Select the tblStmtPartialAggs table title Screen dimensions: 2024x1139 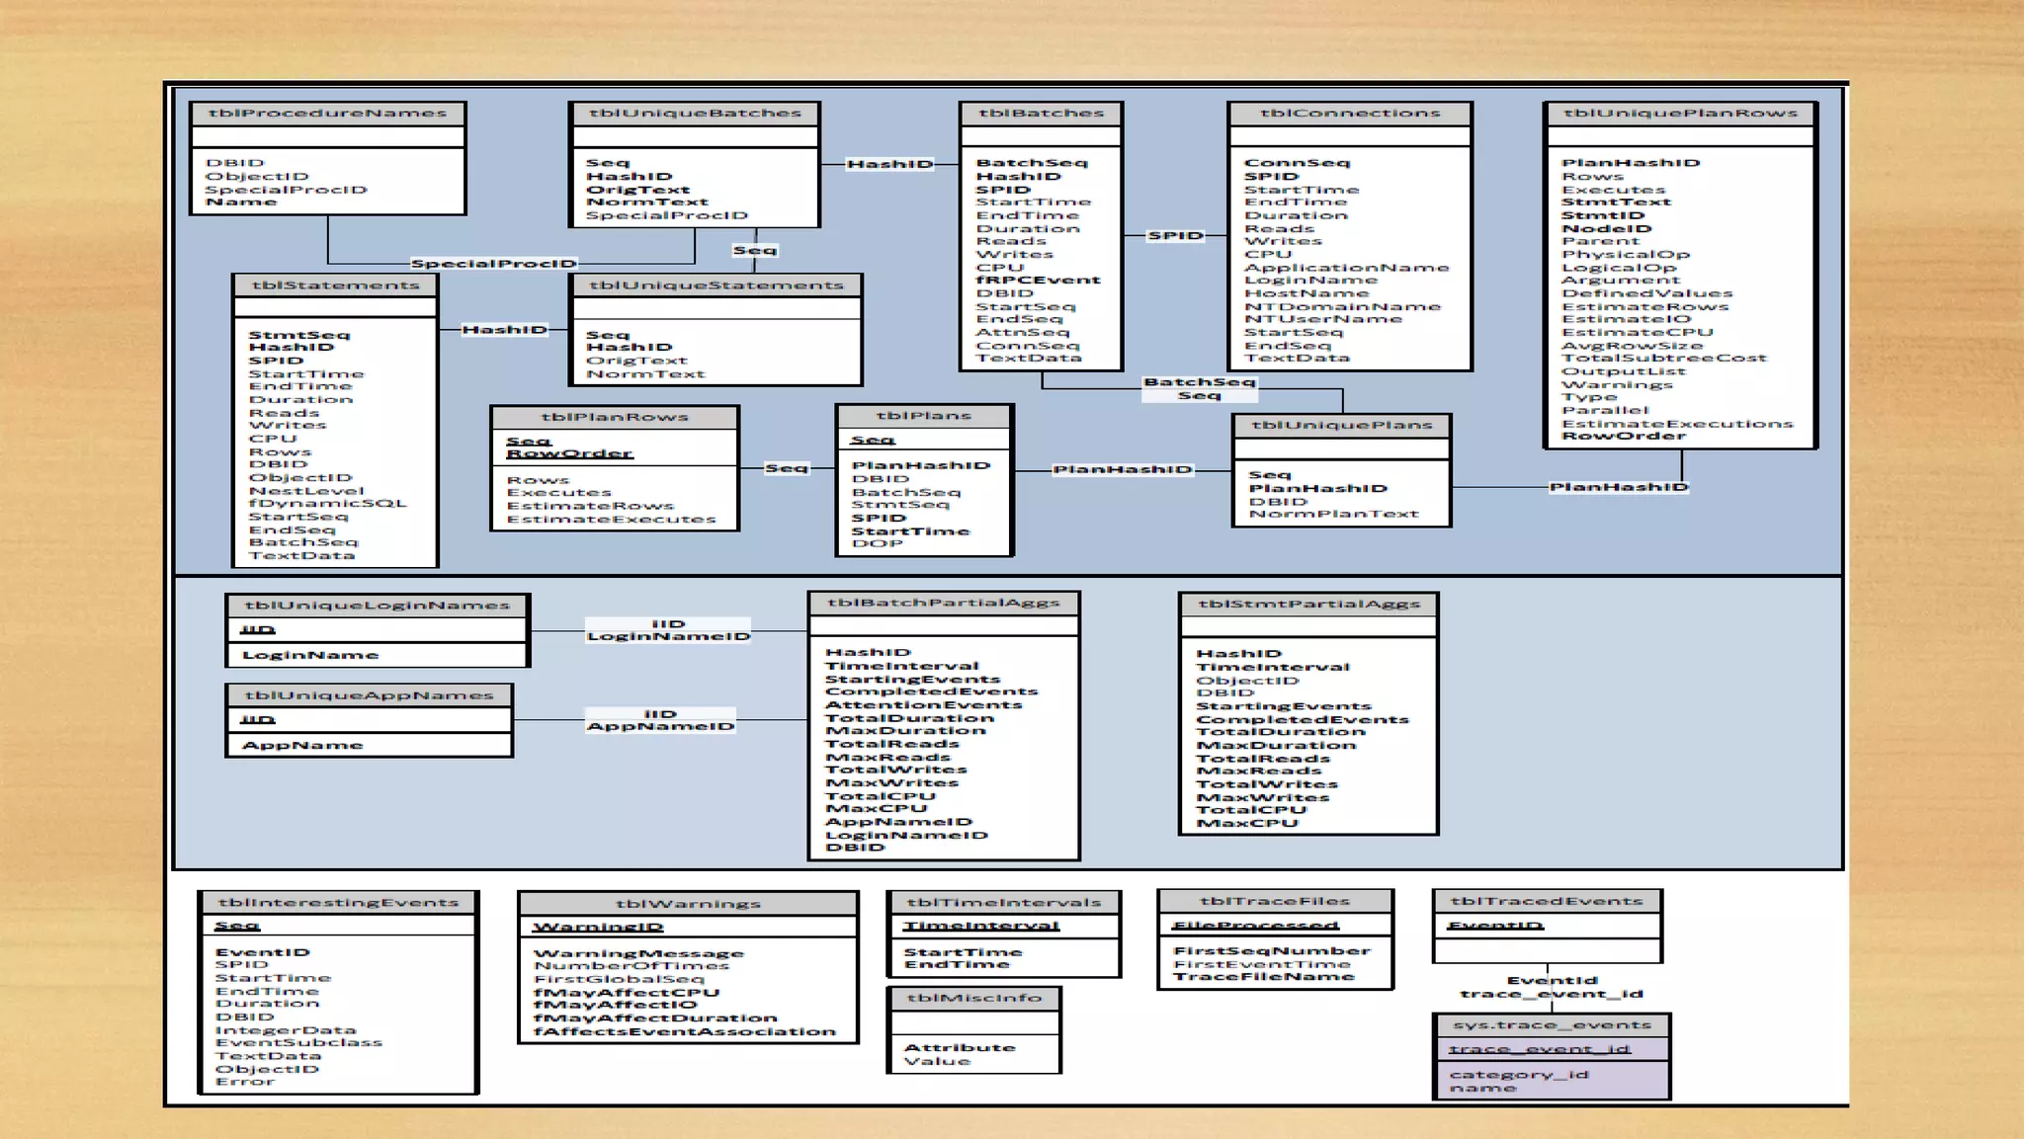point(1308,604)
